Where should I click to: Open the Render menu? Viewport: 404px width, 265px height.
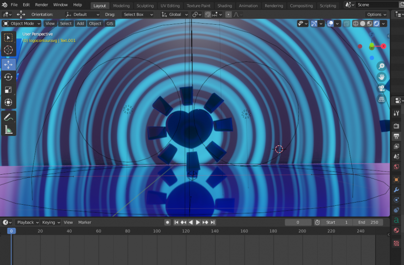click(42, 5)
